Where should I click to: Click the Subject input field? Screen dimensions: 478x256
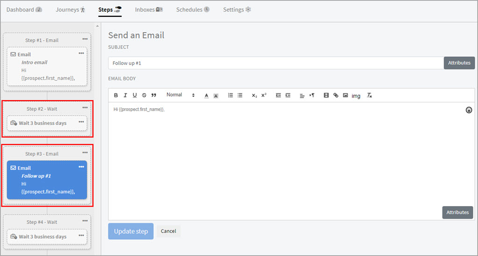pos(275,63)
